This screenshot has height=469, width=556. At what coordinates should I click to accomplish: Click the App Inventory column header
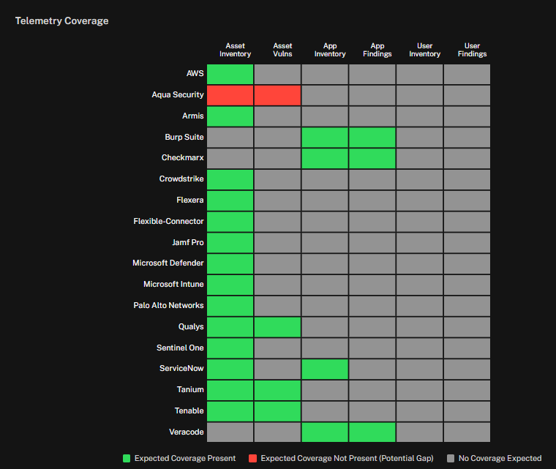click(330, 50)
